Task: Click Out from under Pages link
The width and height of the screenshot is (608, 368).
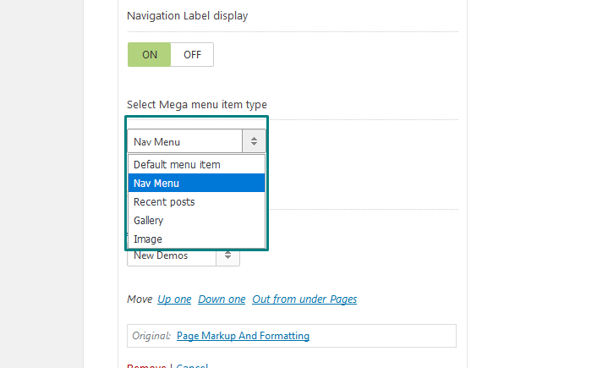Action: 304,299
